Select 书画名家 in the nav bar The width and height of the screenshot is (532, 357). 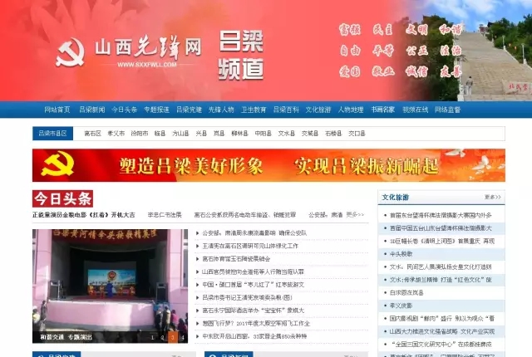coord(382,110)
